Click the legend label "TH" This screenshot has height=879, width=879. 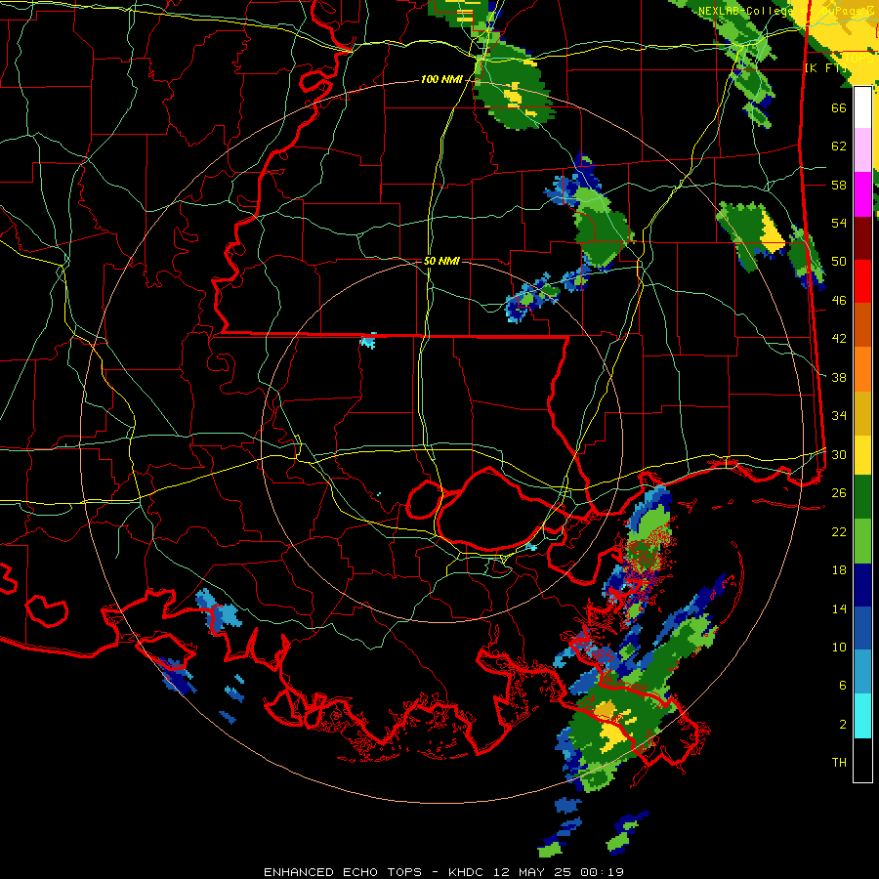point(839,763)
